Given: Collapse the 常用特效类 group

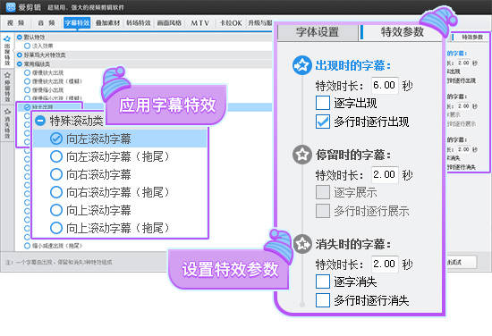Looking at the screenshot, I should point(19,64).
